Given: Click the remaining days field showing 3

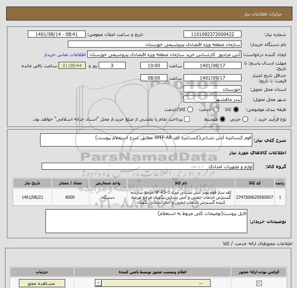Looking at the screenshot, I should click(x=112, y=65).
